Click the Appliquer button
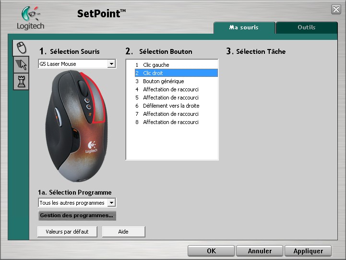 (x=308, y=251)
